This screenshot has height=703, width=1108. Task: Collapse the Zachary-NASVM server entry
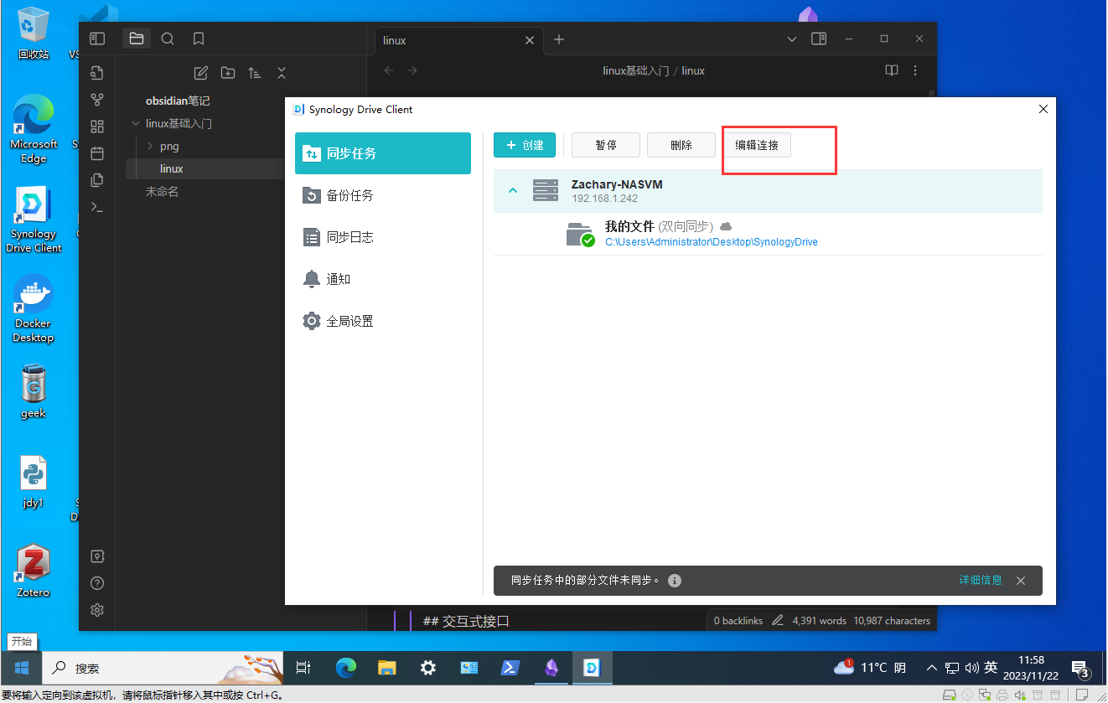point(513,191)
